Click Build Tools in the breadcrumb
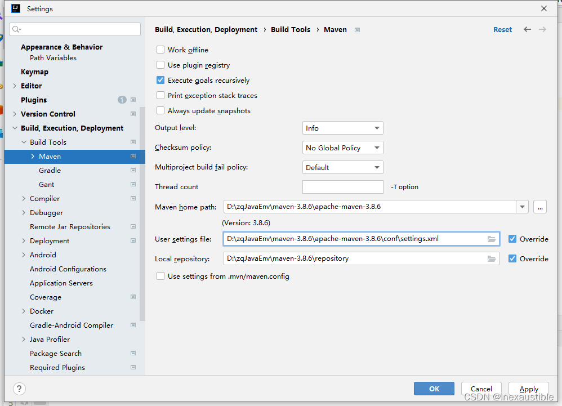 (291, 29)
